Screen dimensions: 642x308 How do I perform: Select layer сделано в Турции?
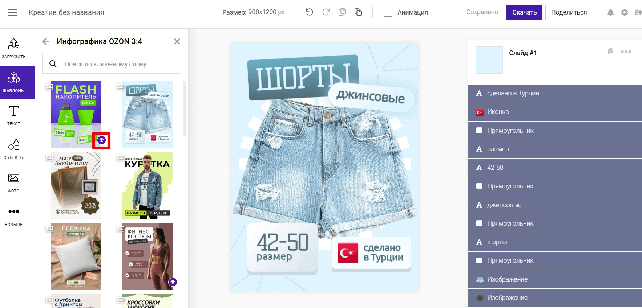(555, 93)
